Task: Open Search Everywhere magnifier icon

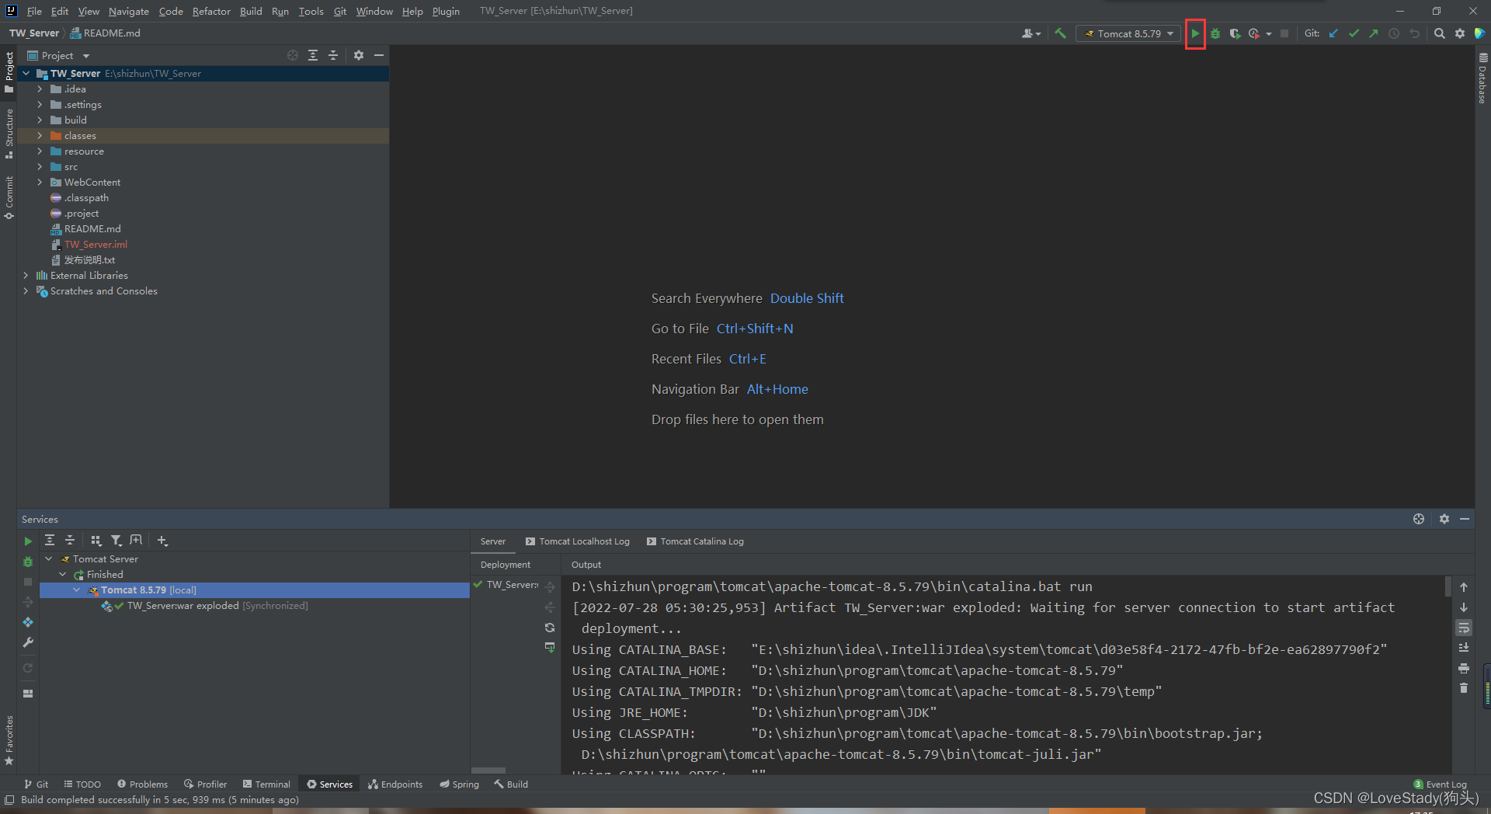Action: coord(1440,33)
